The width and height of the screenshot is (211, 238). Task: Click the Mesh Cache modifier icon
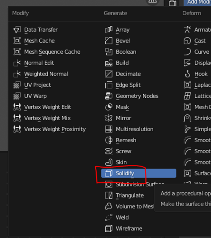[17, 41]
